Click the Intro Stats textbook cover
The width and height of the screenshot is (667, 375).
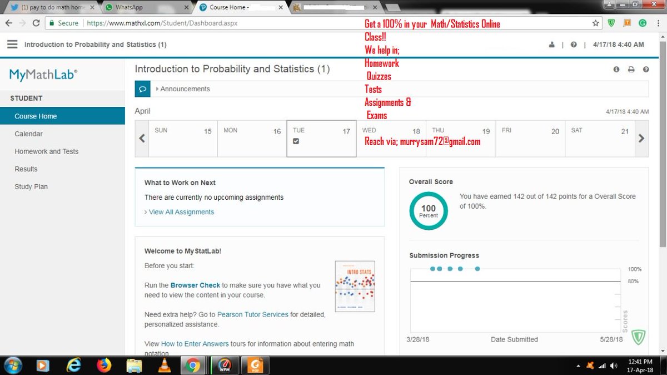pyautogui.click(x=355, y=286)
